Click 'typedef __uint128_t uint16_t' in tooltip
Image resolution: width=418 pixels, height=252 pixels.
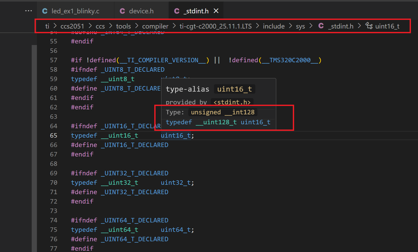point(218,122)
